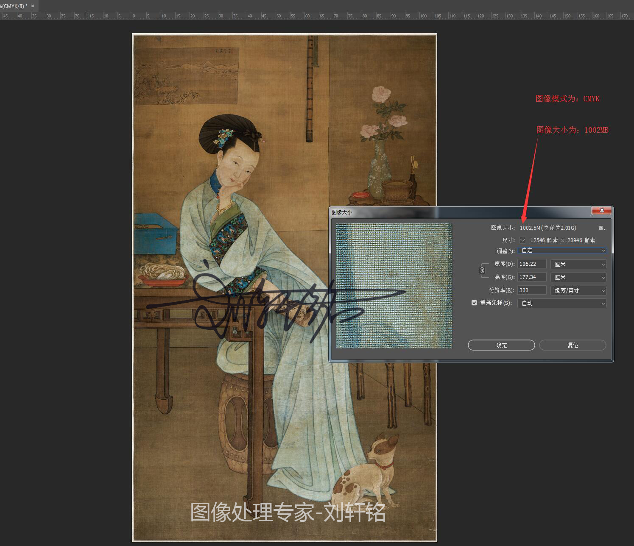Click the 复位 reset button

click(x=573, y=345)
